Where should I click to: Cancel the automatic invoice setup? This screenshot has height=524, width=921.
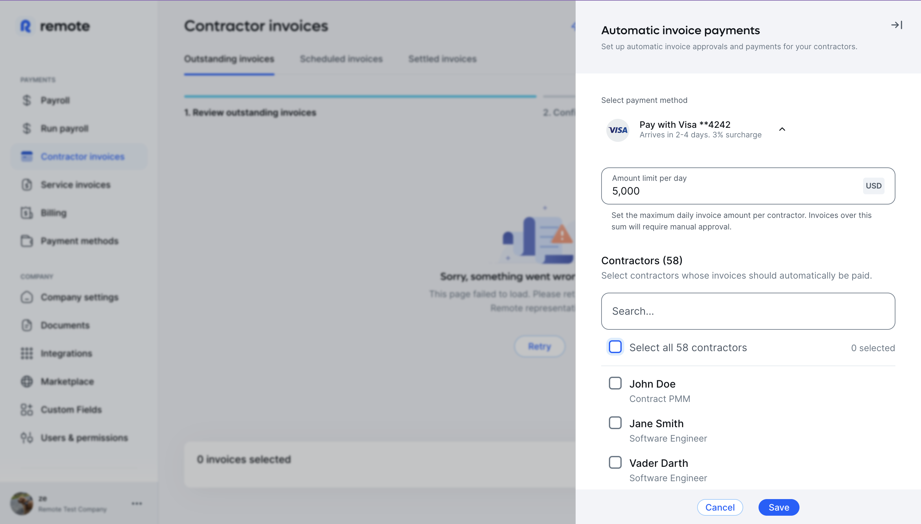[719, 507]
